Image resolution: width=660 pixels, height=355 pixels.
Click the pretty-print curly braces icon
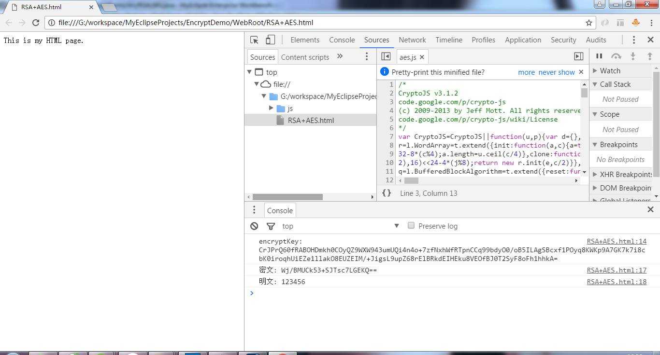pyautogui.click(x=387, y=193)
